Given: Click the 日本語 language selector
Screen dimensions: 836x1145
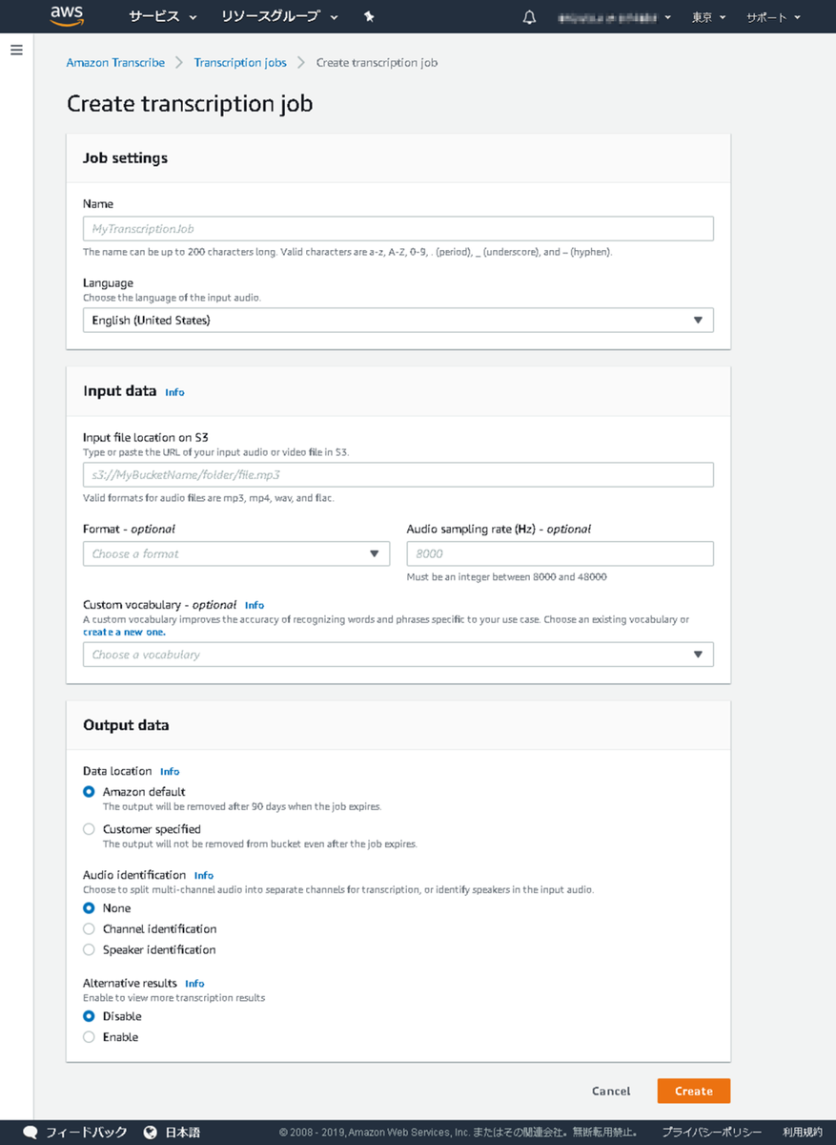Looking at the screenshot, I should click(x=183, y=1133).
